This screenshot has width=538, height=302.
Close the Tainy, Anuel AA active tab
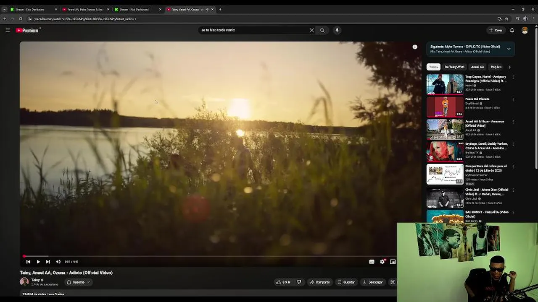212,9
